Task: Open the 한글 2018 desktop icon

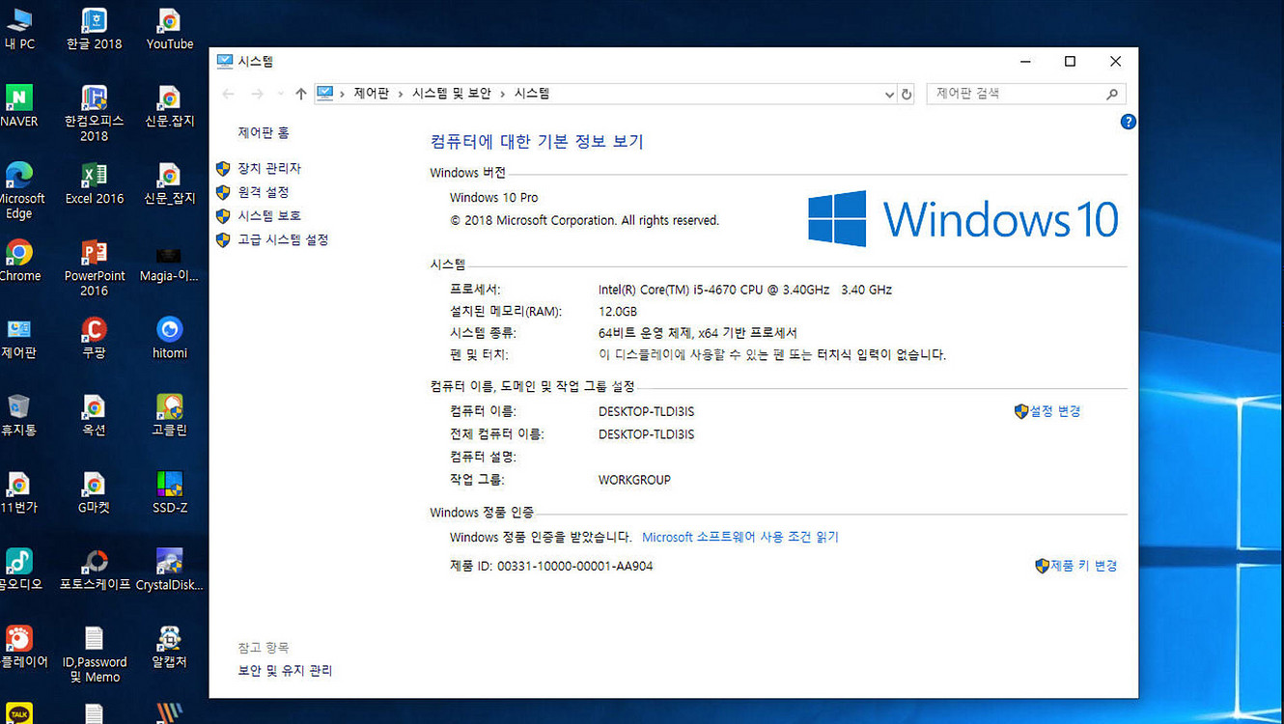Action: coord(94,28)
